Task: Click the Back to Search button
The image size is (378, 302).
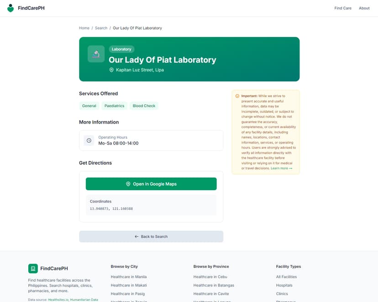Action: pos(151,236)
